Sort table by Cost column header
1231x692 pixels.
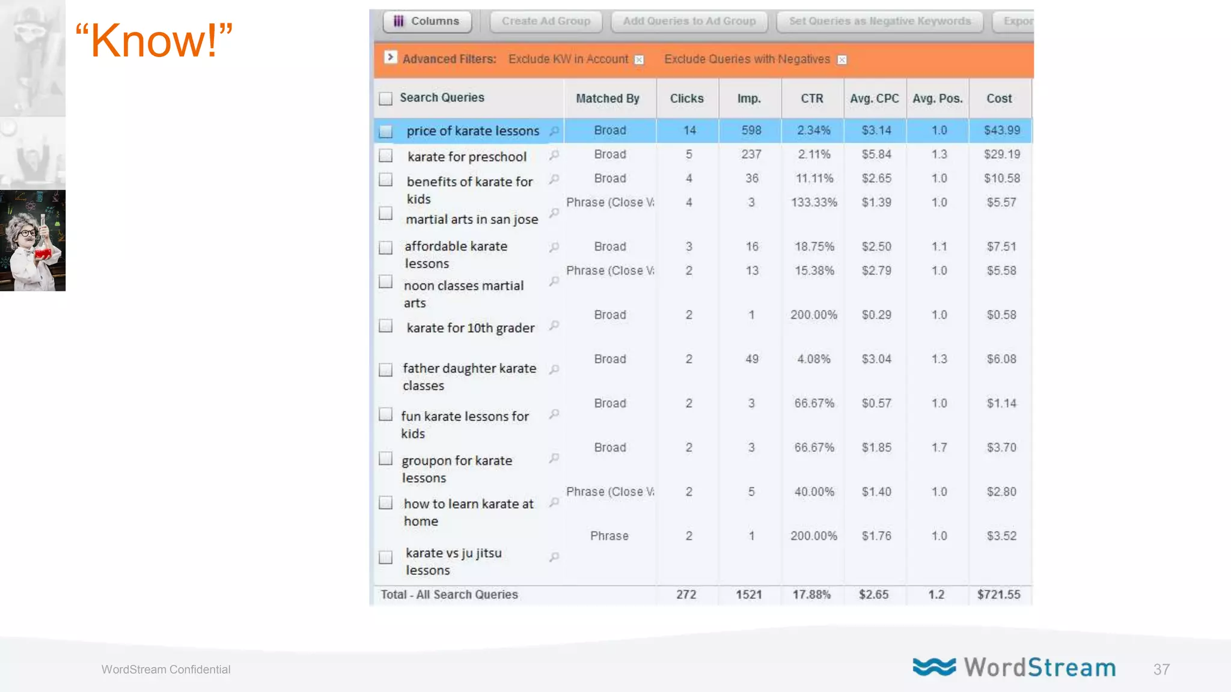click(999, 99)
